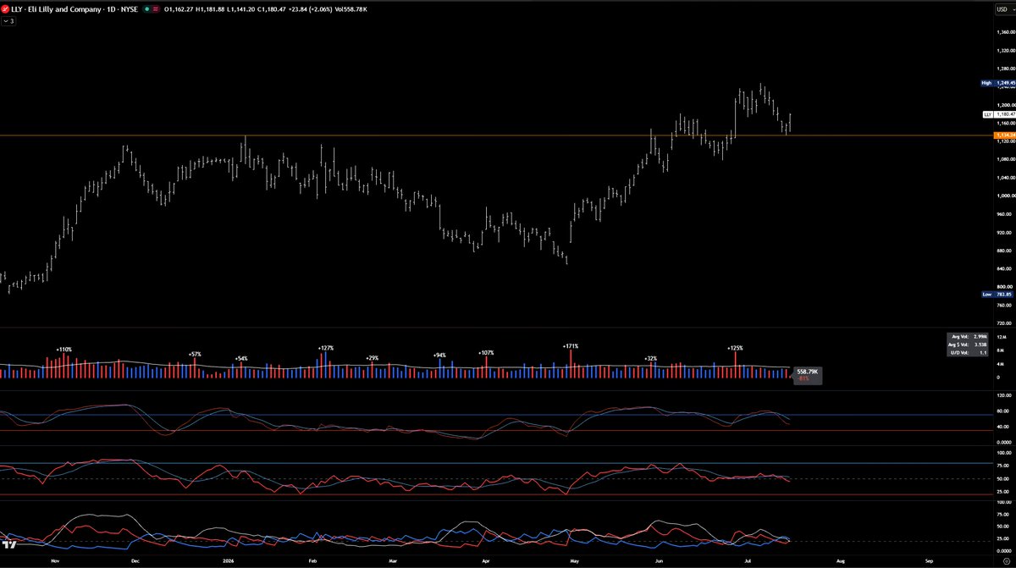
Task: Select the orange horizontal line price label 1,134.24
Action: pyautogui.click(x=1004, y=135)
